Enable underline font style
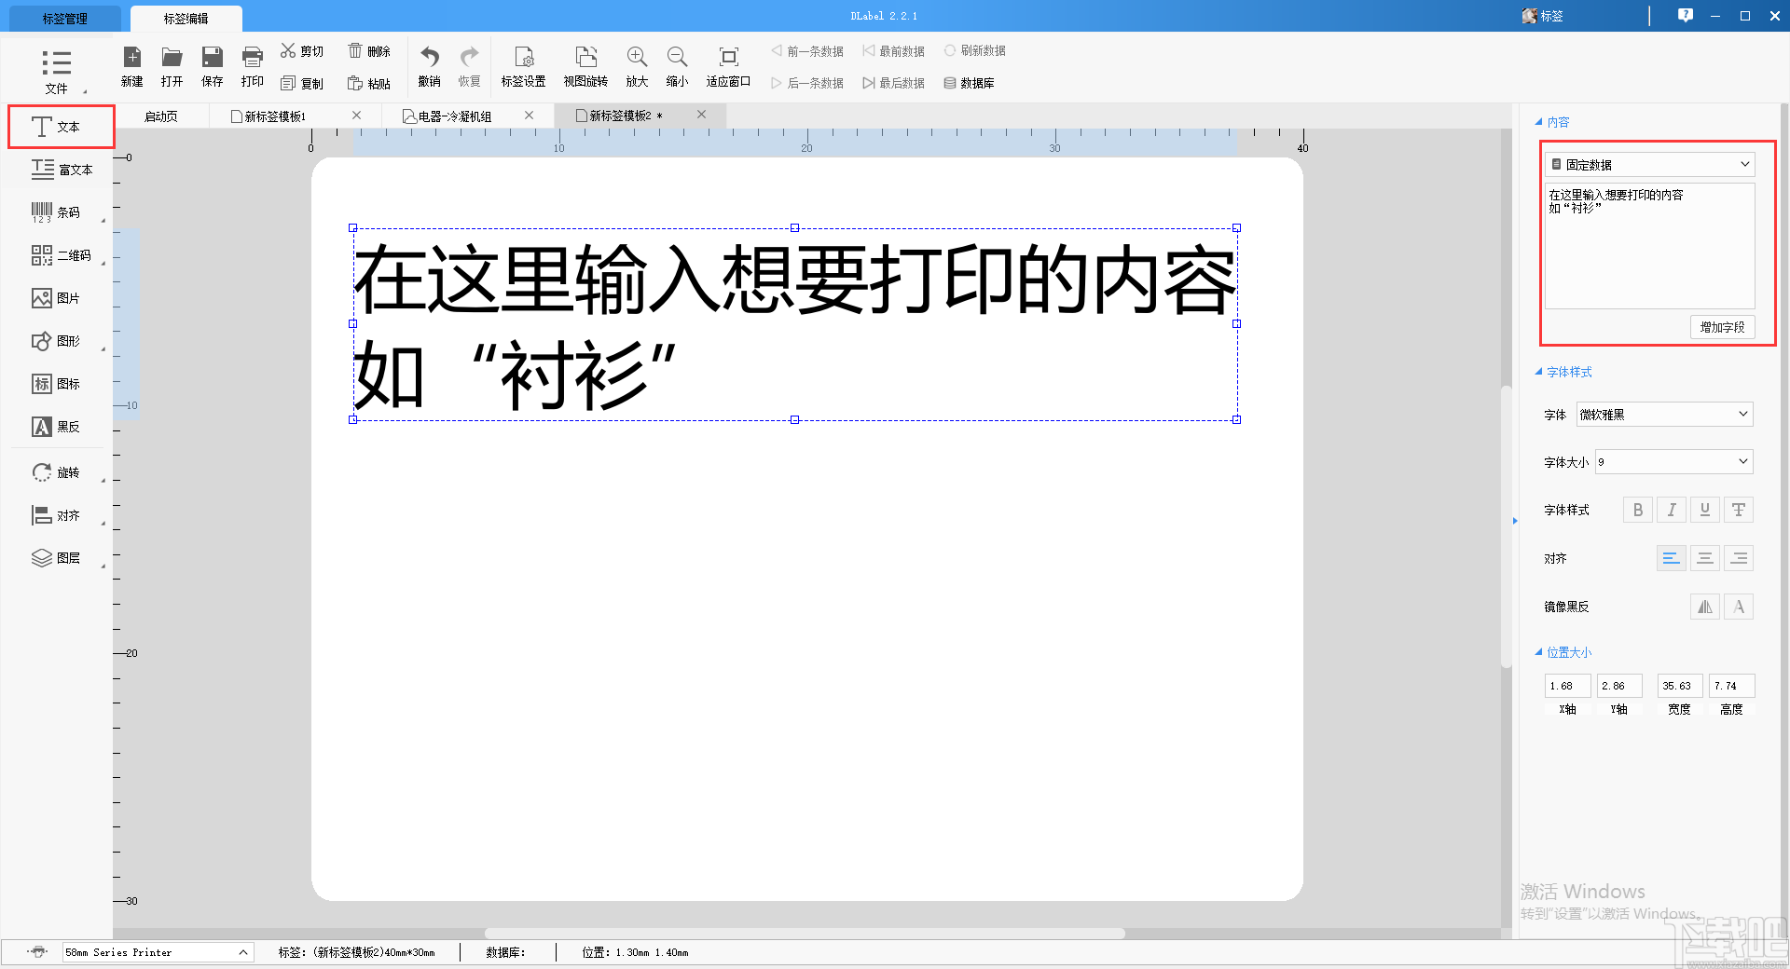Screen dimensions: 1790x969 tap(1704, 510)
